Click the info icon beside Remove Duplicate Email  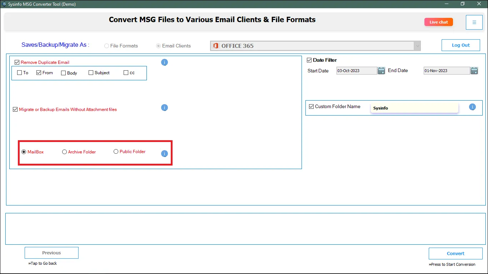[x=164, y=62]
